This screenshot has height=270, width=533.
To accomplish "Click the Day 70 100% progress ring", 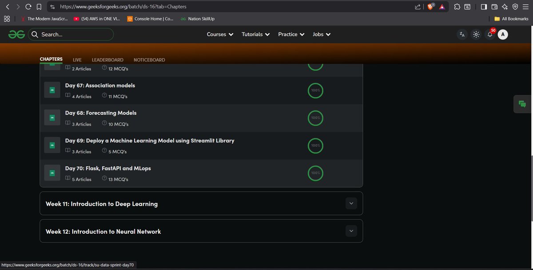I will tap(315, 173).
